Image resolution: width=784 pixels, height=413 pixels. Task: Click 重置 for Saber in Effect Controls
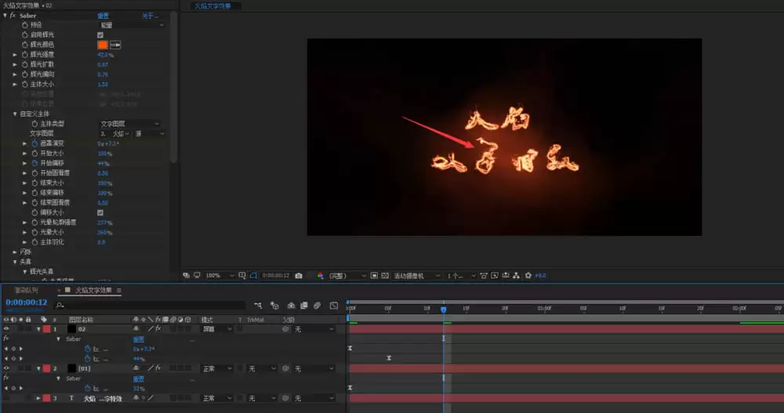tap(103, 16)
